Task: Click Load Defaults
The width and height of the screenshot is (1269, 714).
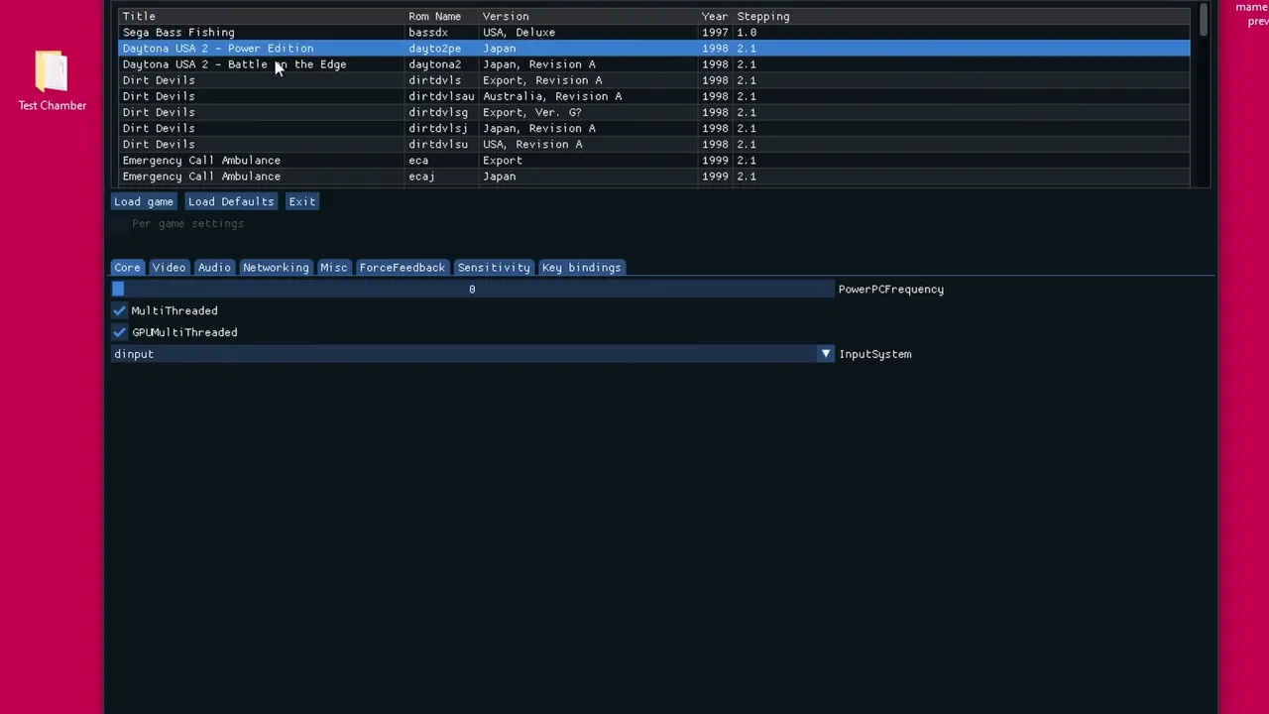Action: (x=230, y=201)
